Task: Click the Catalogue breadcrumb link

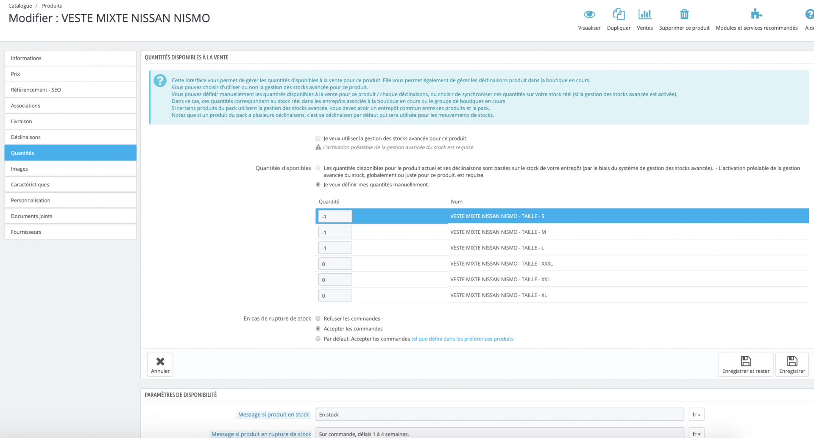Action: [20, 6]
